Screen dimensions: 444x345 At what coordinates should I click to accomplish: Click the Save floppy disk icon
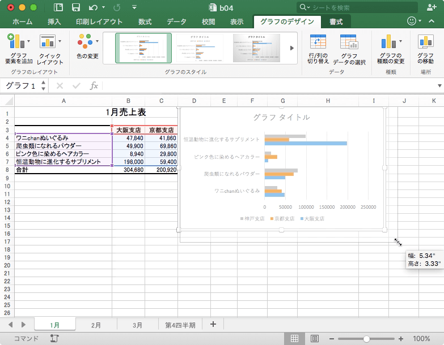tap(76, 7)
